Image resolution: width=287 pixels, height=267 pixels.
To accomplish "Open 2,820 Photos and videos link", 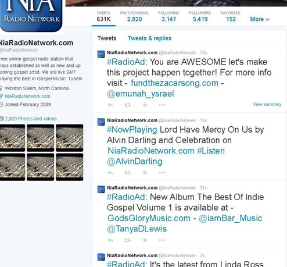I will pos(31,119).
